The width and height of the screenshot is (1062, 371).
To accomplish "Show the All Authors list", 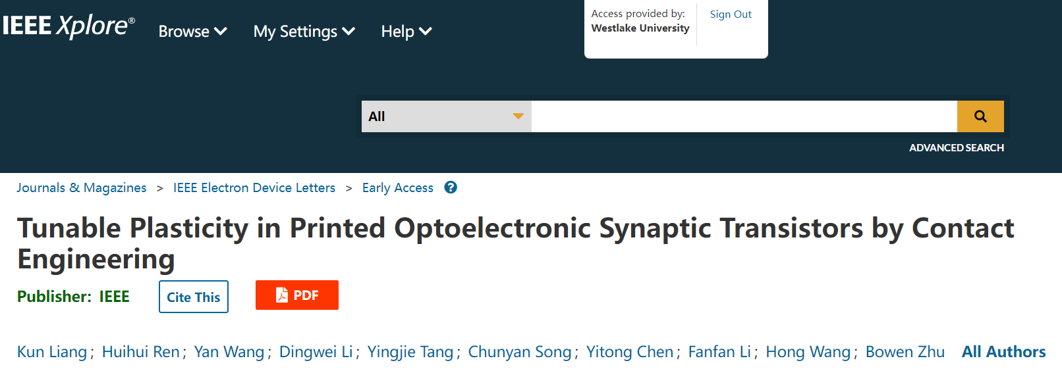I will click(x=1003, y=352).
